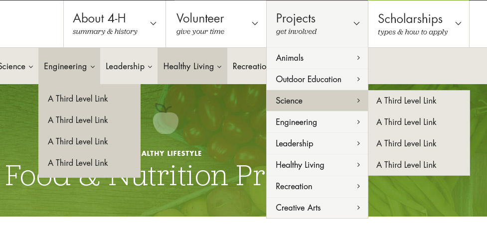Open Engineering submenu in secondary bar
Image resolution: width=487 pixels, height=229 pixels.
[x=69, y=66]
